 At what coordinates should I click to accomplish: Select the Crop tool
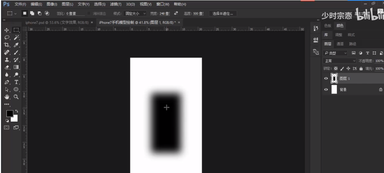tap(7, 45)
